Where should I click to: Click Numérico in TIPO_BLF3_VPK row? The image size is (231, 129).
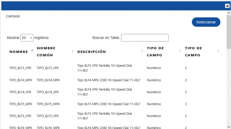[x=154, y=68]
